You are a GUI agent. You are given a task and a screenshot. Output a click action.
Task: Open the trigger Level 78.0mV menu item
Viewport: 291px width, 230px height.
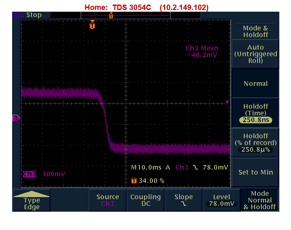point(221,200)
